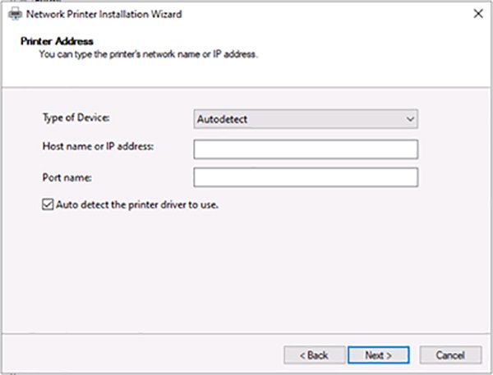This screenshot has width=493, height=375.
Task: Click the wizard title bar text
Action: [x=104, y=14]
